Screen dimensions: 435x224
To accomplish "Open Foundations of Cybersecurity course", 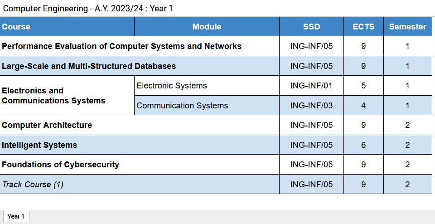I will tap(60, 165).
